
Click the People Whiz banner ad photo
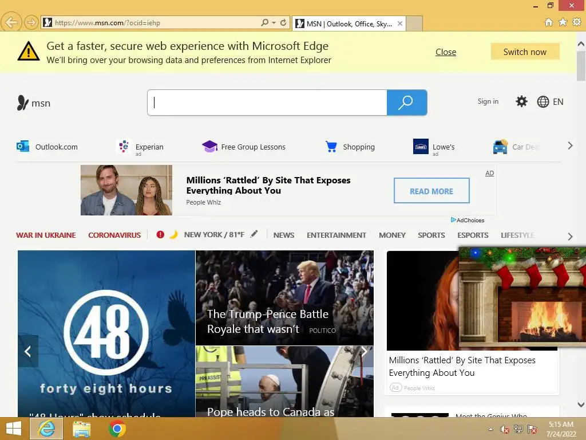click(126, 190)
